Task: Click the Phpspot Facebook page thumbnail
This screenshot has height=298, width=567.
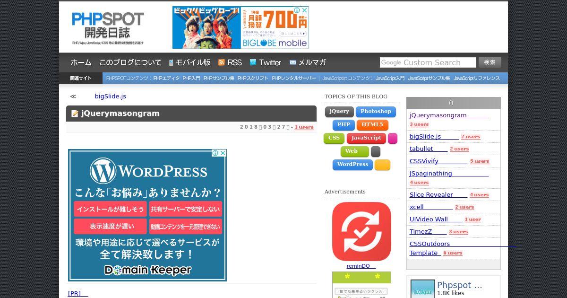Action: [423, 289]
